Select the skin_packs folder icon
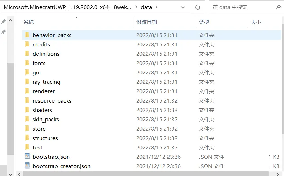The image size is (284, 176). coord(27,119)
